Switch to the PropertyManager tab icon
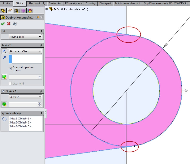This screenshot has width=190, height=164. pos(10,11)
